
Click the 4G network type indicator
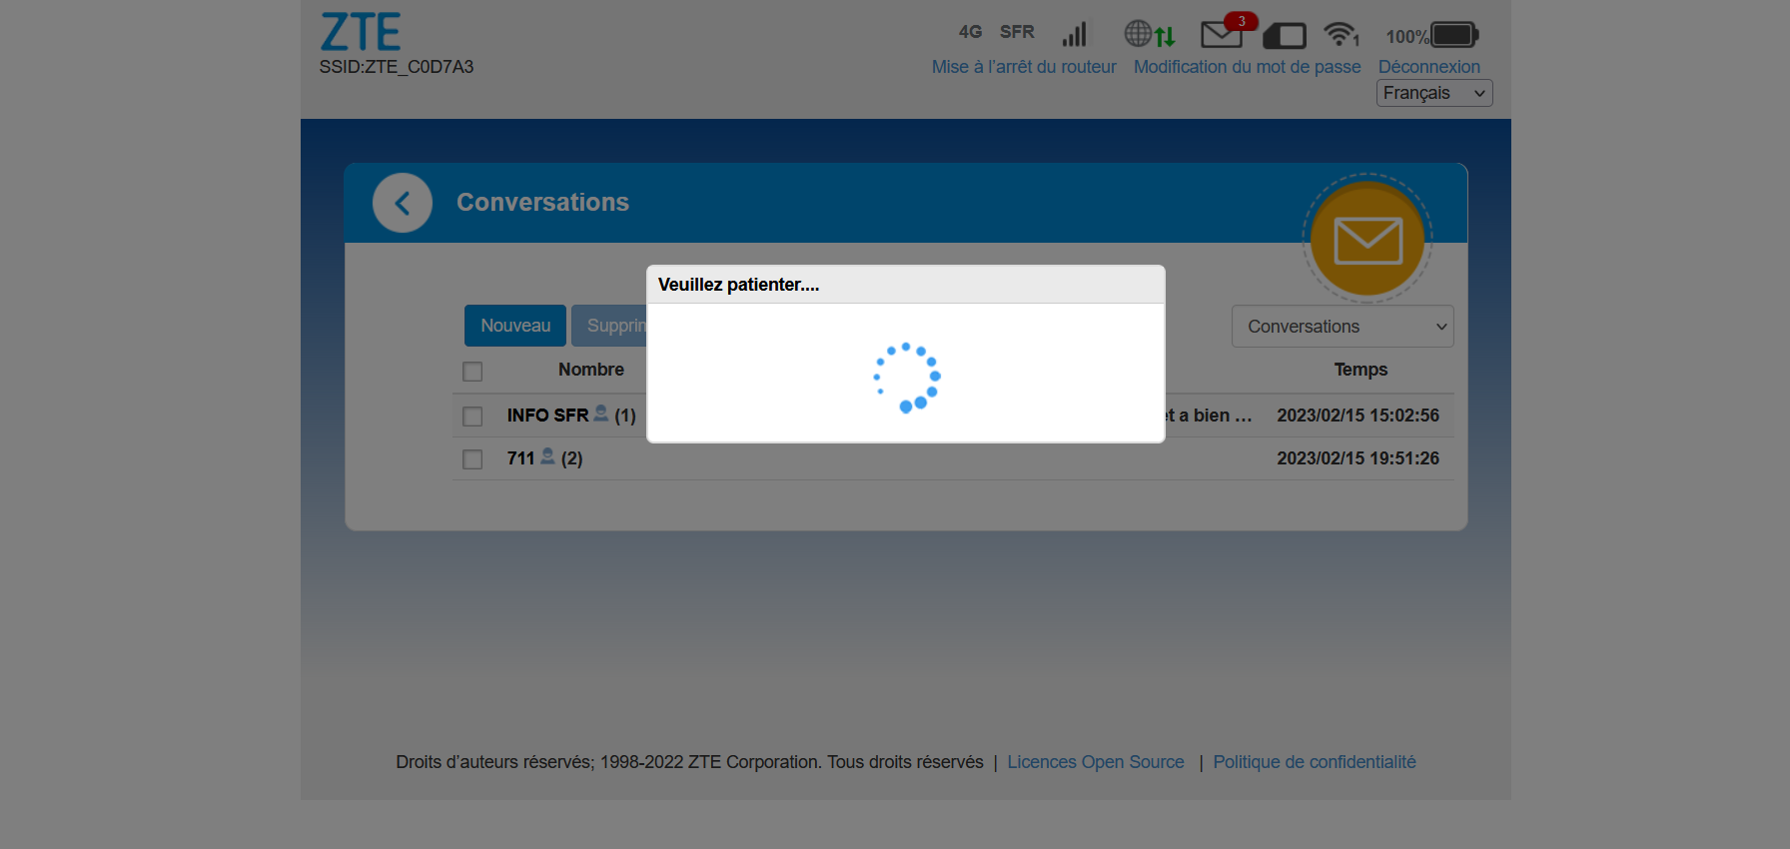click(x=970, y=32)
